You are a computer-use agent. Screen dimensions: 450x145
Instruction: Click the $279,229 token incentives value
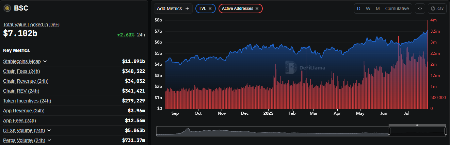133,101
